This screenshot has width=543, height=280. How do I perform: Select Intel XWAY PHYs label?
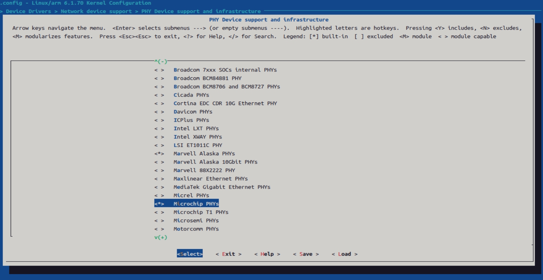click(x=198, y=137)
